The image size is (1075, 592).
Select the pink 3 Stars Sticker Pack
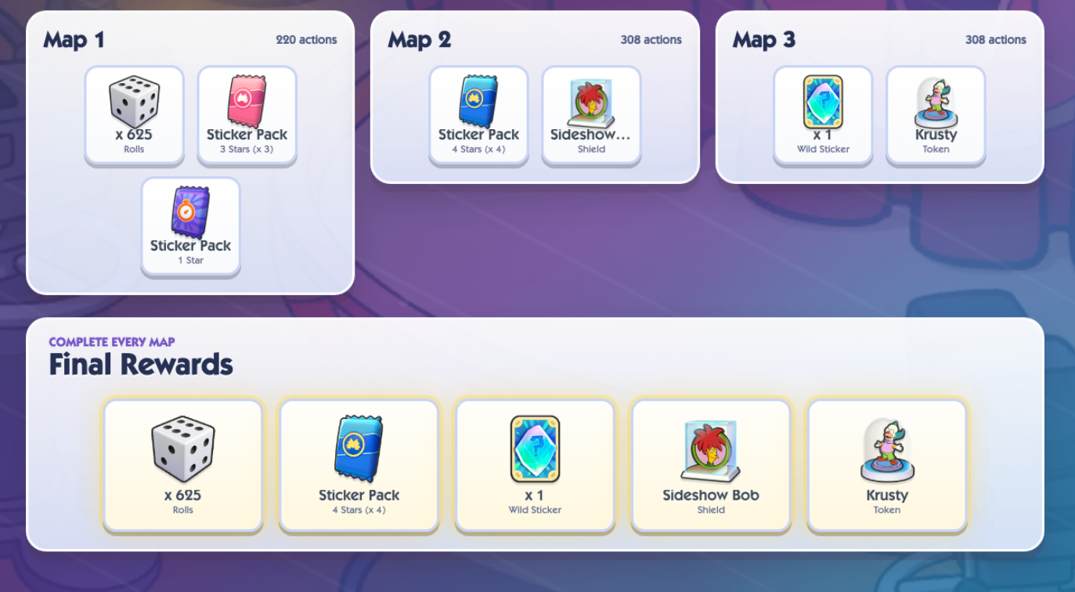point(247,115)
